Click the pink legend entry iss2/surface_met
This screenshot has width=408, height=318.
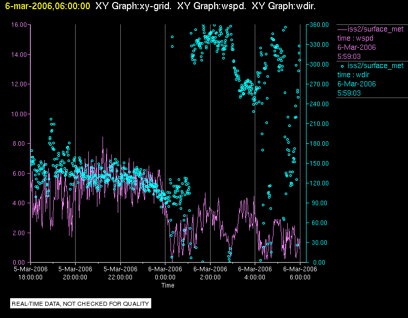(x=376, y=29)
